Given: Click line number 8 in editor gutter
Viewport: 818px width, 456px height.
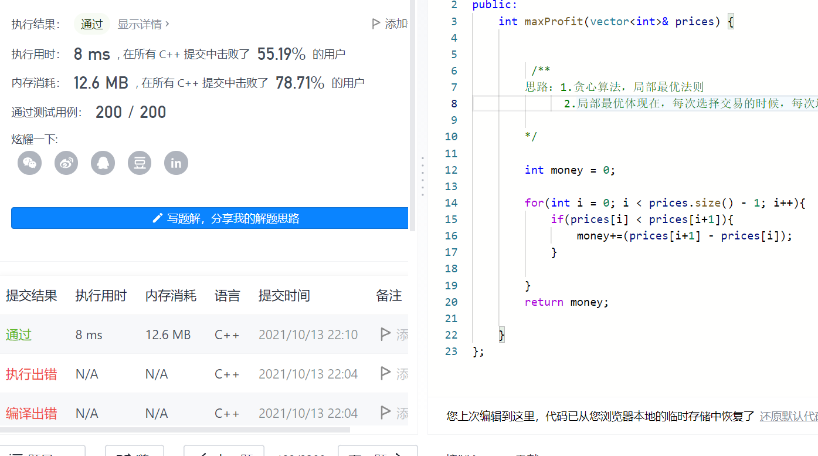Looking at the screenshot, I should pyautogui.click(x=454, y=104).
